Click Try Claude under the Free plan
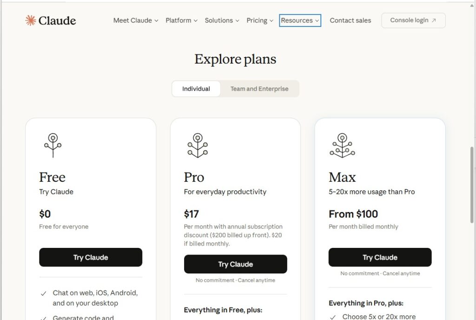The width and height of the screenshot is (476, 320). click(x=91, y=257)
